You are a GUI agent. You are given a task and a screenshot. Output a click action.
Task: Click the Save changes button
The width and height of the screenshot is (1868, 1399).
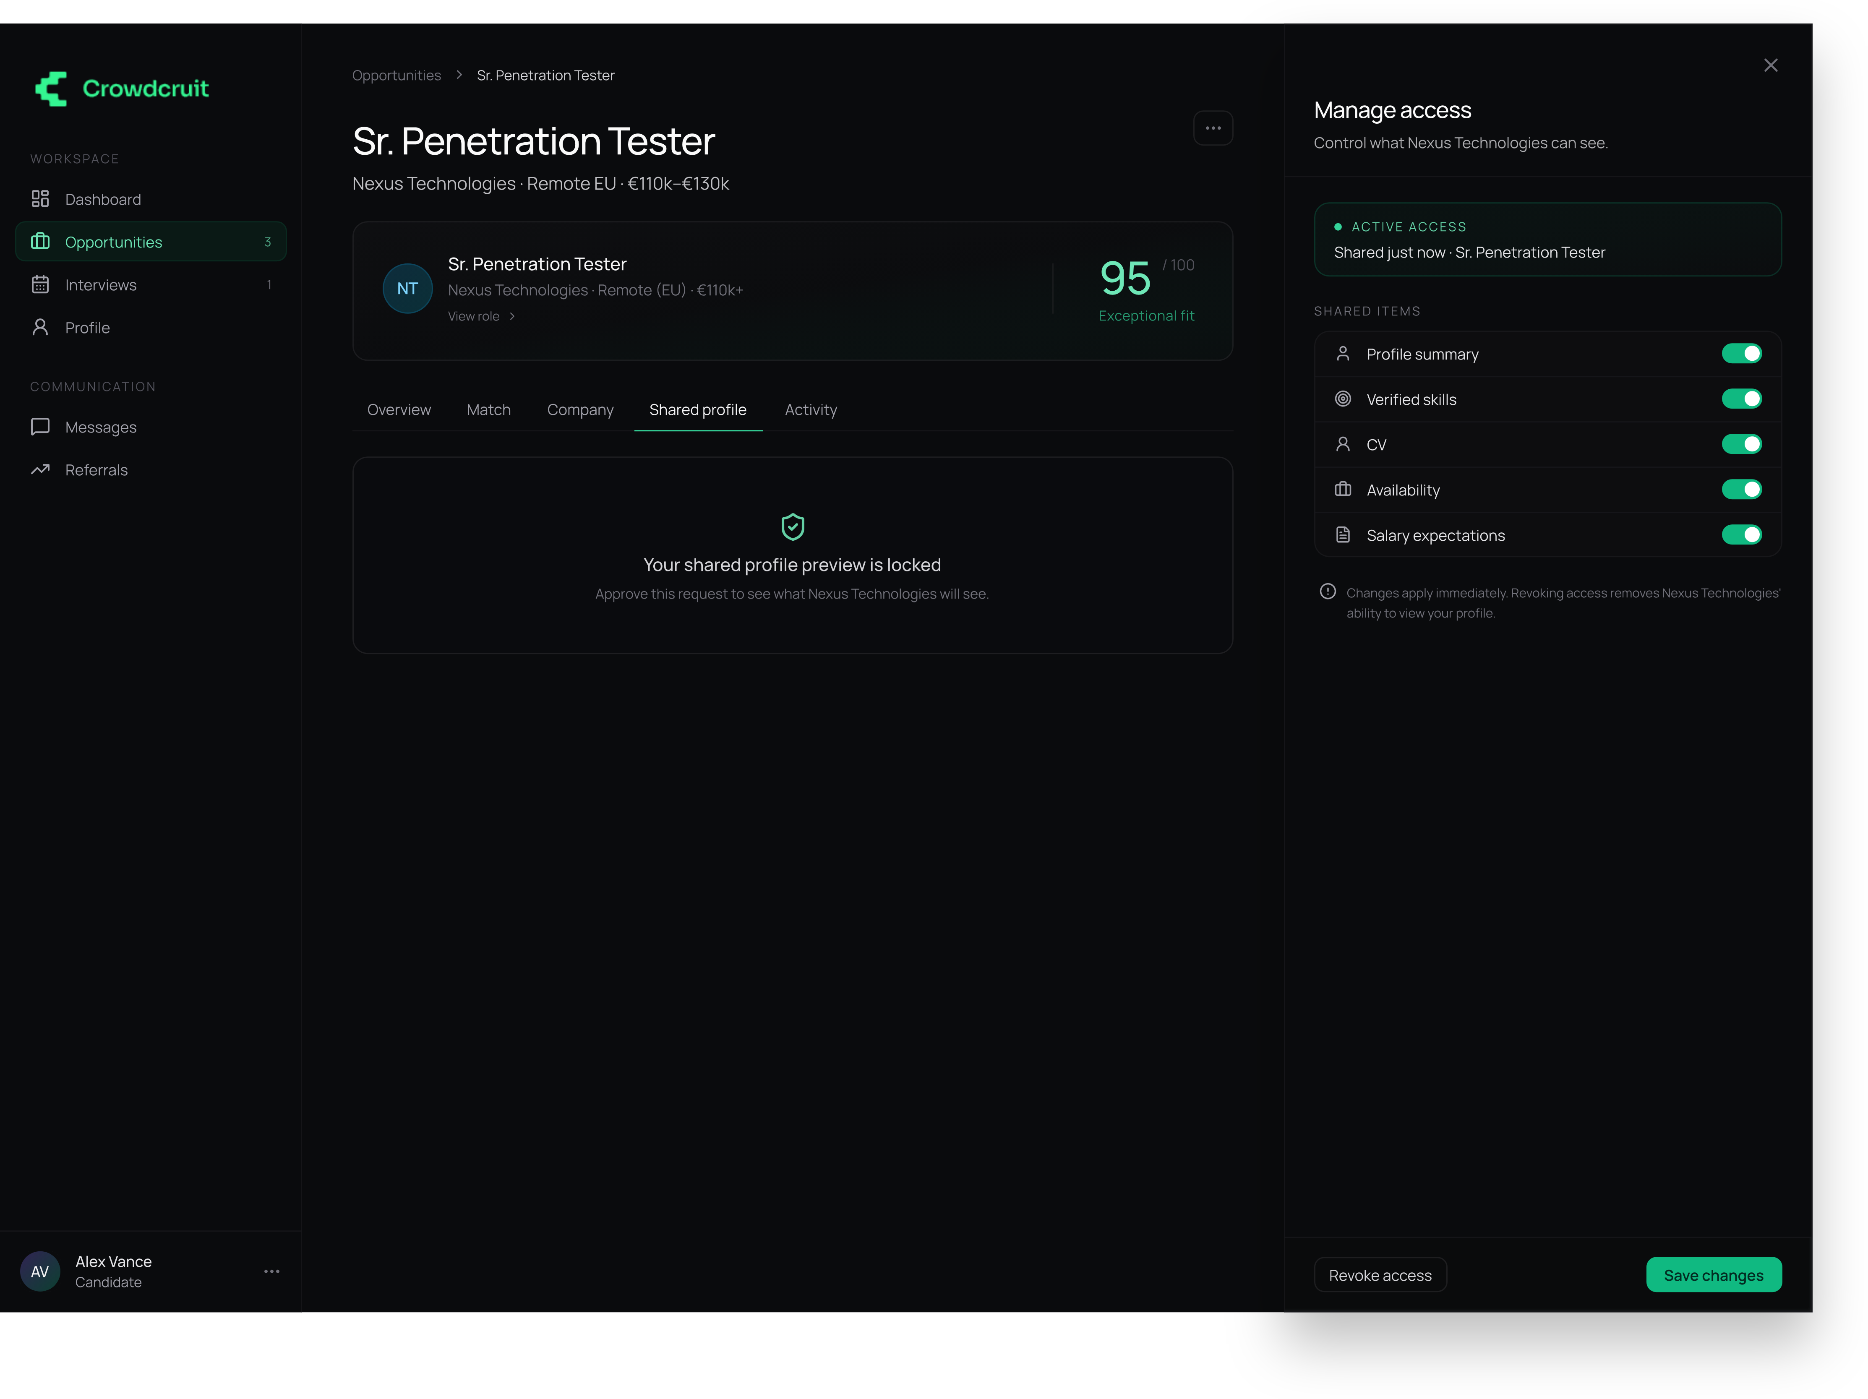coord(1714,1275)
